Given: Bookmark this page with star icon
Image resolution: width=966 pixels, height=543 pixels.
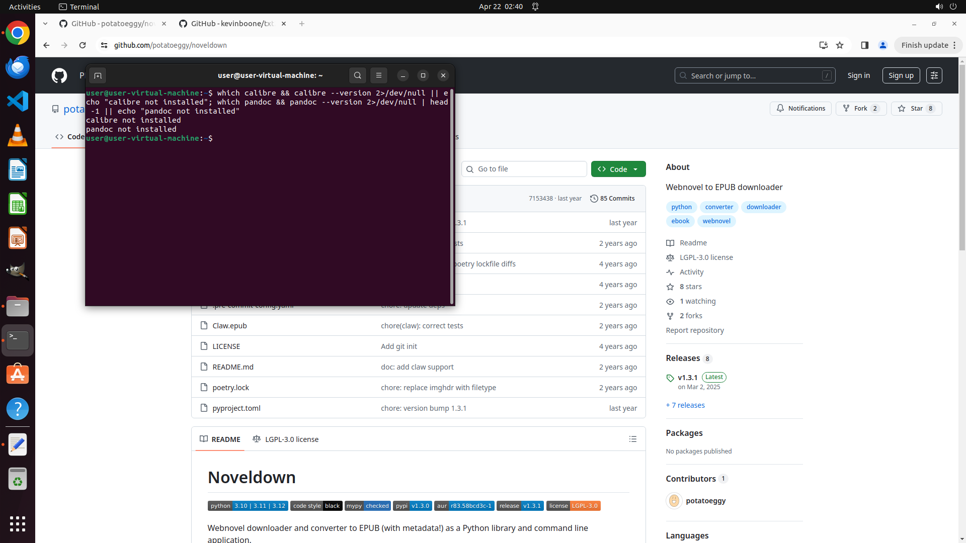Looking at the screenshot, I should coord(840,45).
